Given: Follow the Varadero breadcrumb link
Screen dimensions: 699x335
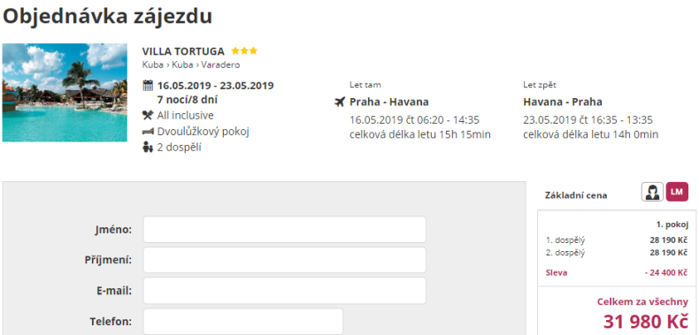Looking at the screenshot, I should pos(220,65).
